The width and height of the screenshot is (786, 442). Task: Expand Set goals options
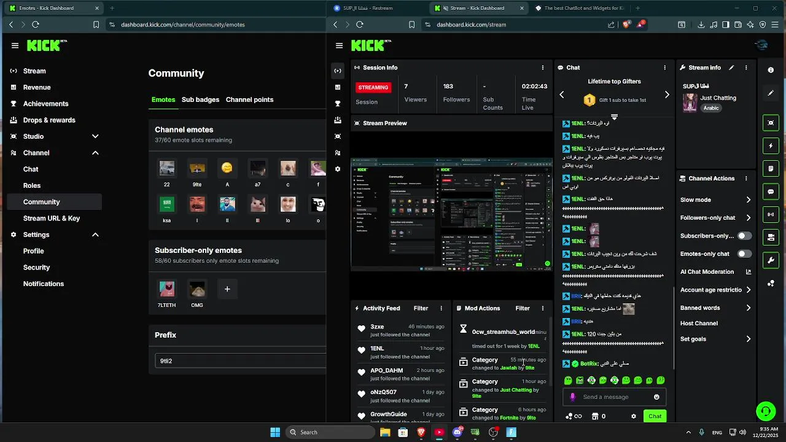749,339
